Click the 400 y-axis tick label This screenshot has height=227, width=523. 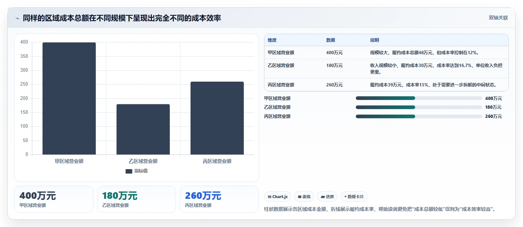coord(24,42)
